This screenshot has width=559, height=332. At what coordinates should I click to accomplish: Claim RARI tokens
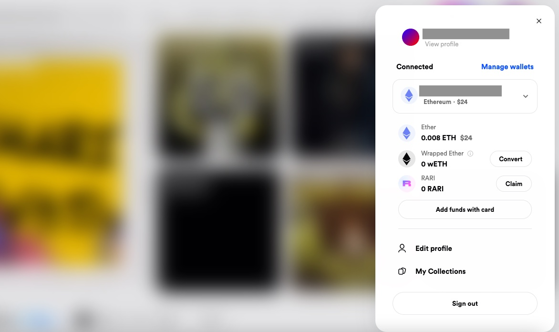pos(514,184)
